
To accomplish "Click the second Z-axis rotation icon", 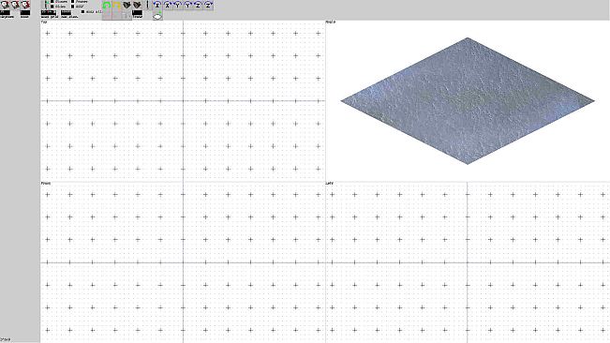I will [x=208, y=5].
